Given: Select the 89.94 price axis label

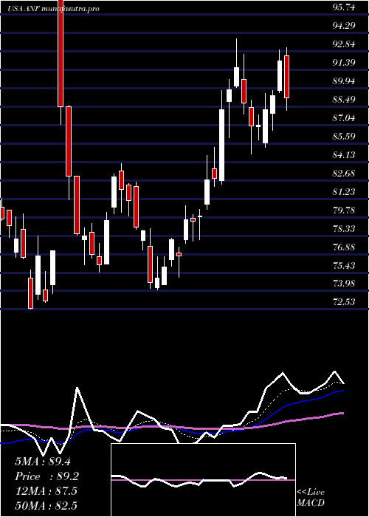Looking at the screenshot, I should click(x=344, y=81).
